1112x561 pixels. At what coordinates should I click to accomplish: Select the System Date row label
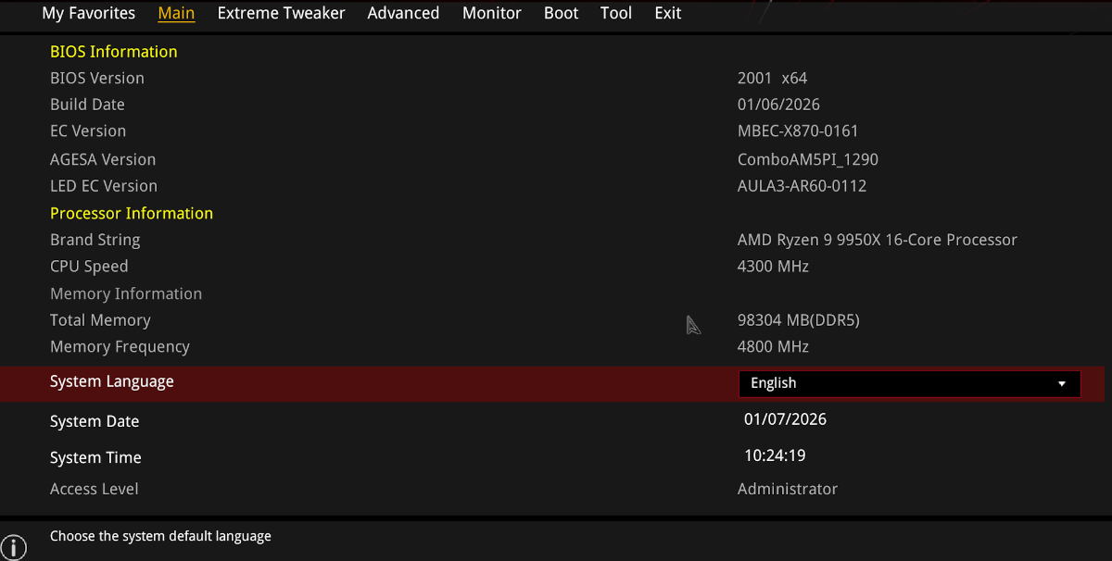(95, 421)
